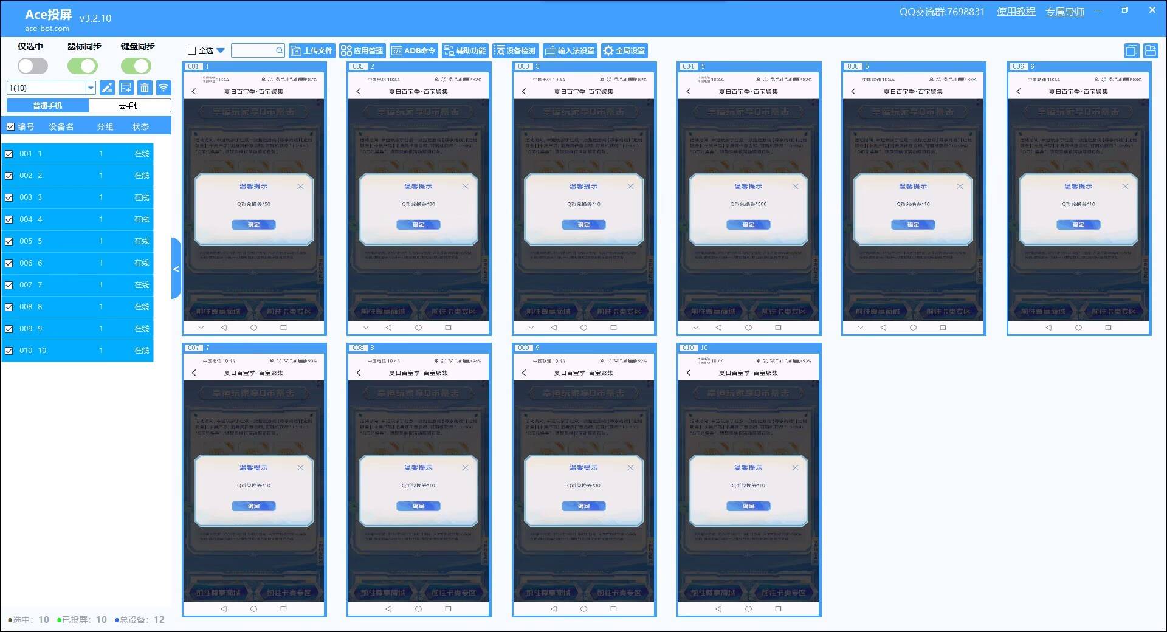Click the back arrow on device 001 screen
This screenshot has height=632, width=1167.
[194, 91]
